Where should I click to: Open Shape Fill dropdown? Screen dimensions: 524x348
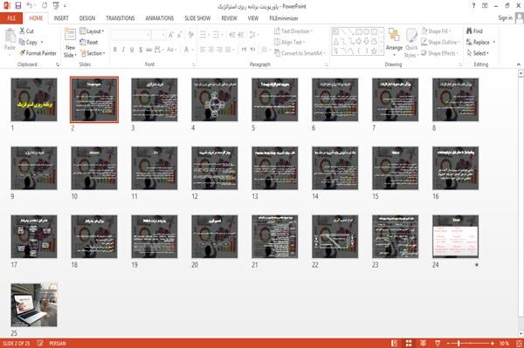click(436, 31)
